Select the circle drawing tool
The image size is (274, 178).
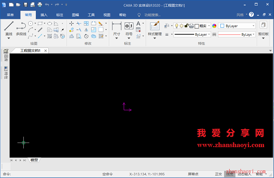tap(31, 23)
